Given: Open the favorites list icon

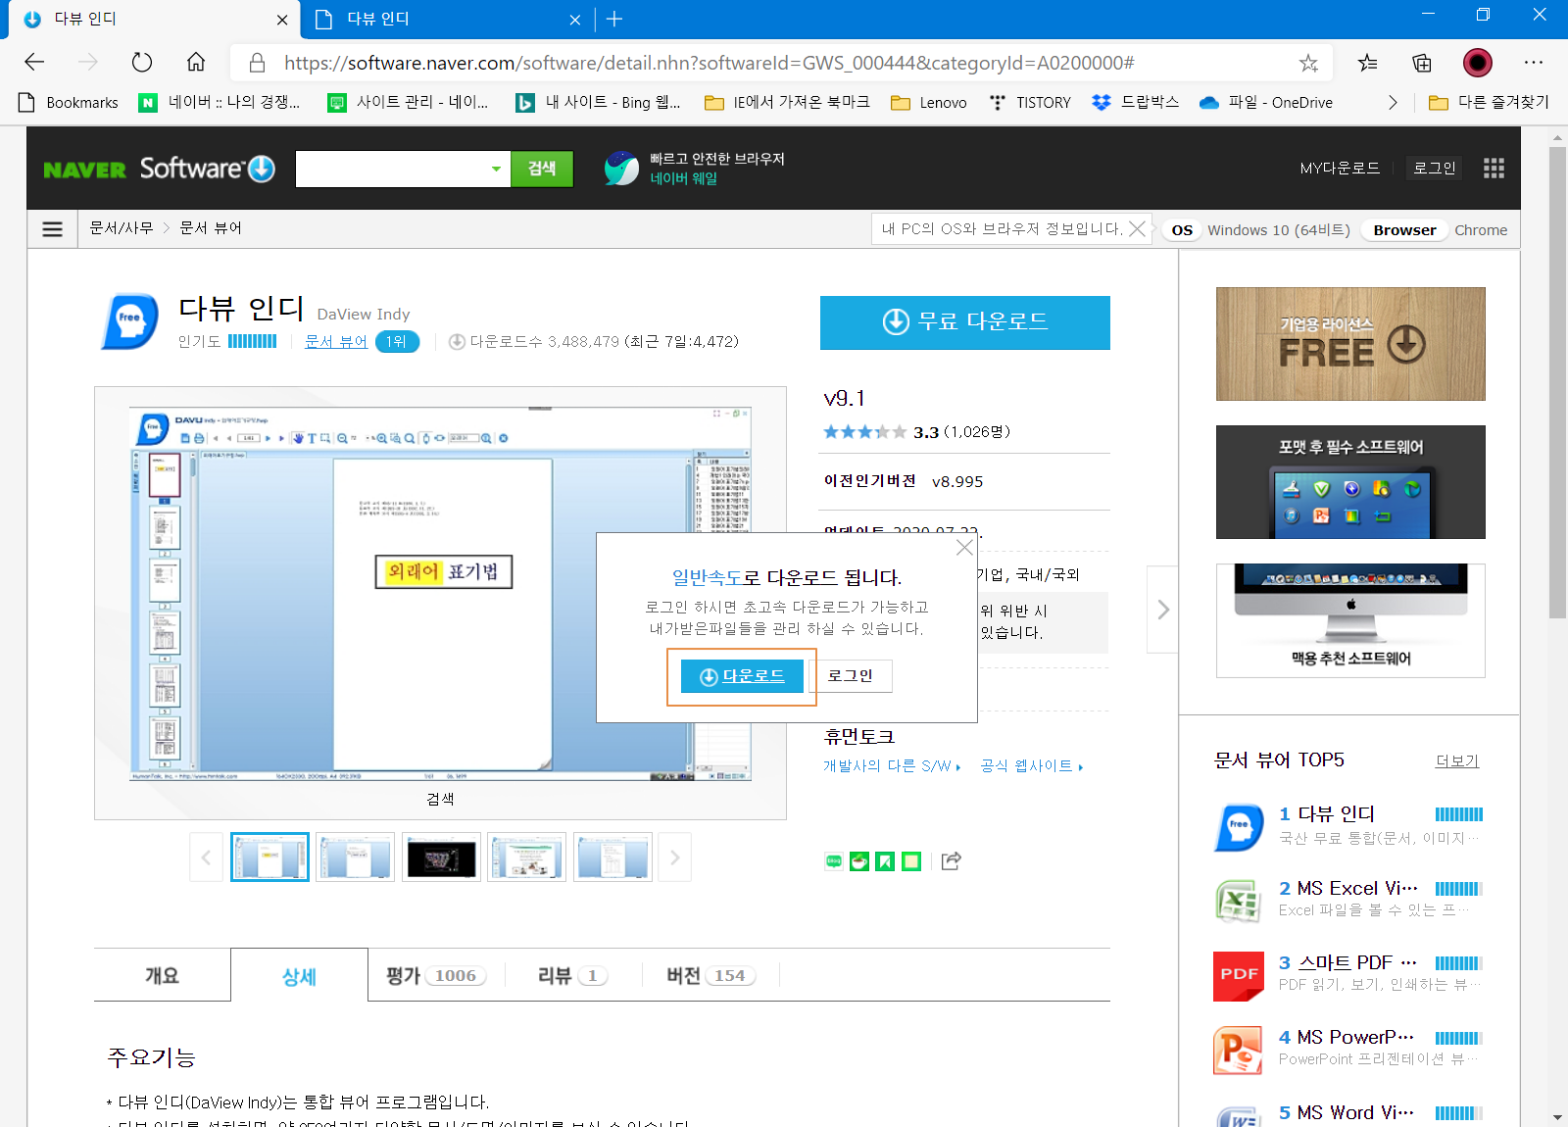Looking at the screenshot, I should tap(1367, 63).
